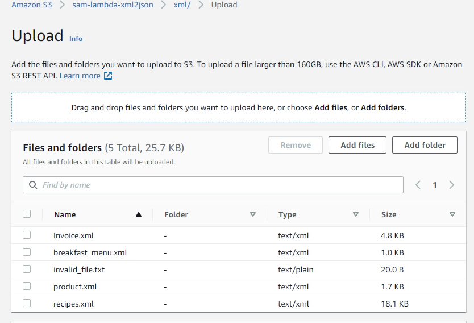Click the Add folder button

point(425,145)
